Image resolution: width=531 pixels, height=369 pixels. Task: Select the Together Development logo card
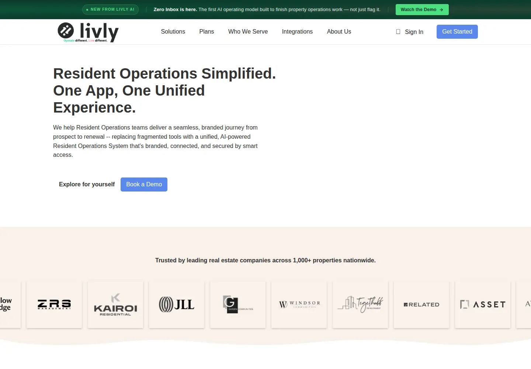coord(360,304)
